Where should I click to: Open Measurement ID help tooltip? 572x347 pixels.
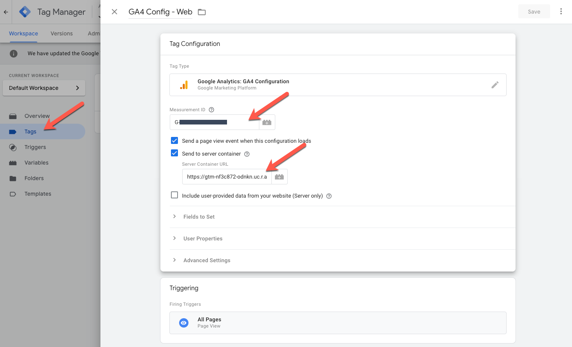coord(211,110)
